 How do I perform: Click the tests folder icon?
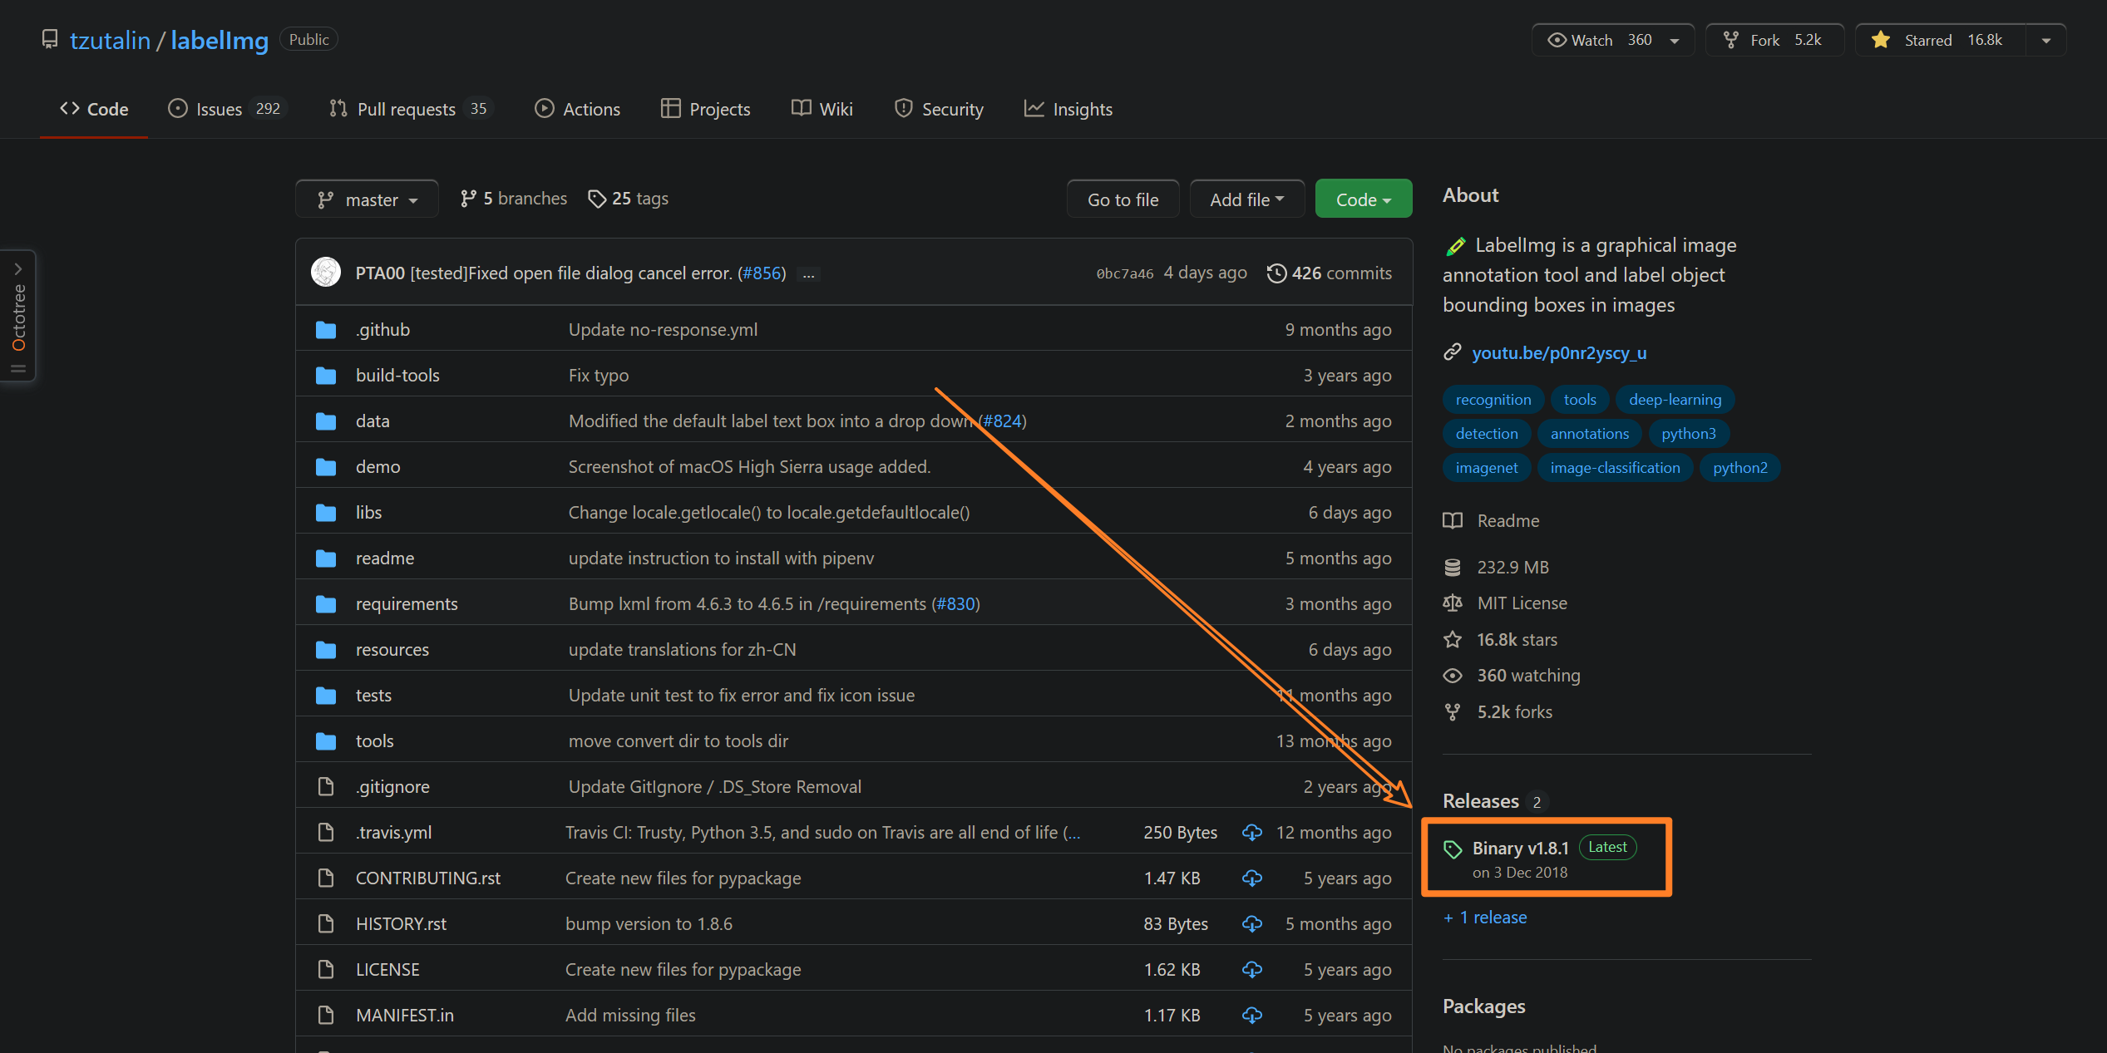(x=326, y=696)
